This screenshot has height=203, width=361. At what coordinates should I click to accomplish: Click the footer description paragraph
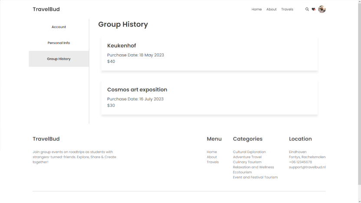(x=74, y=157)
